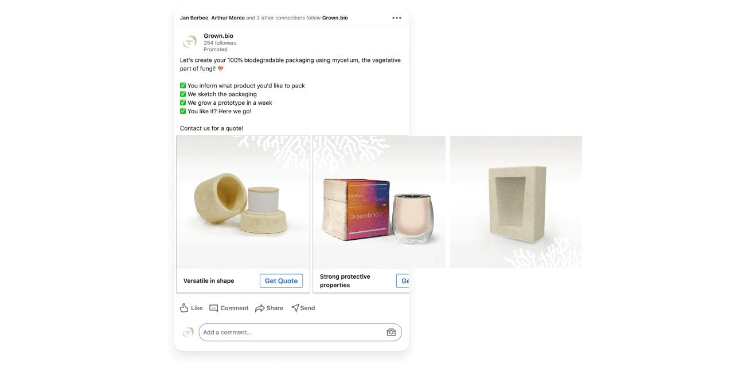738x368 pixels.
Task: Click the Strong protective properties card title
Action: click(345, 280)
